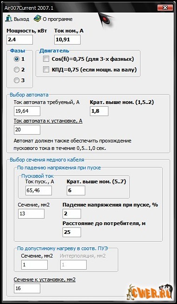
Task: Click the disabled Интерполяция, мм2 field
Action: [73, 265]
